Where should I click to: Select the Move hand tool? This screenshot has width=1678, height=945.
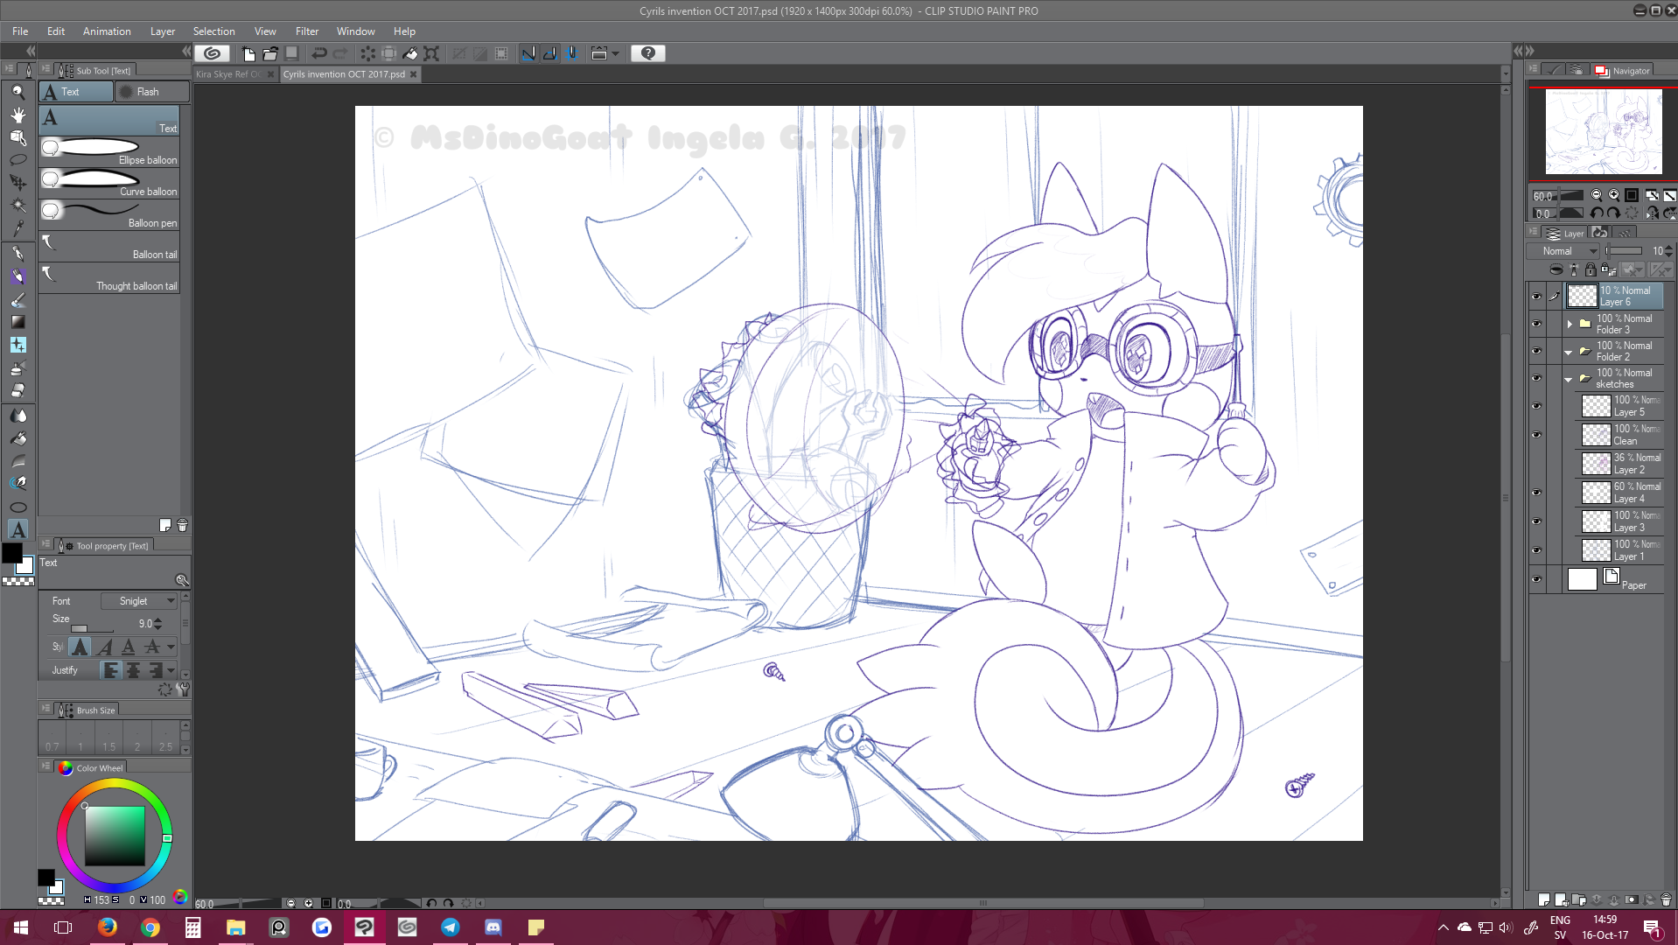(17, 115)
